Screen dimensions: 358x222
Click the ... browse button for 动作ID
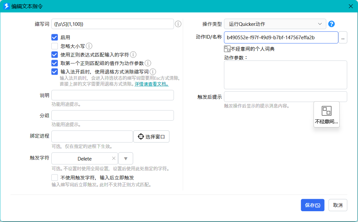coord(343,38)
